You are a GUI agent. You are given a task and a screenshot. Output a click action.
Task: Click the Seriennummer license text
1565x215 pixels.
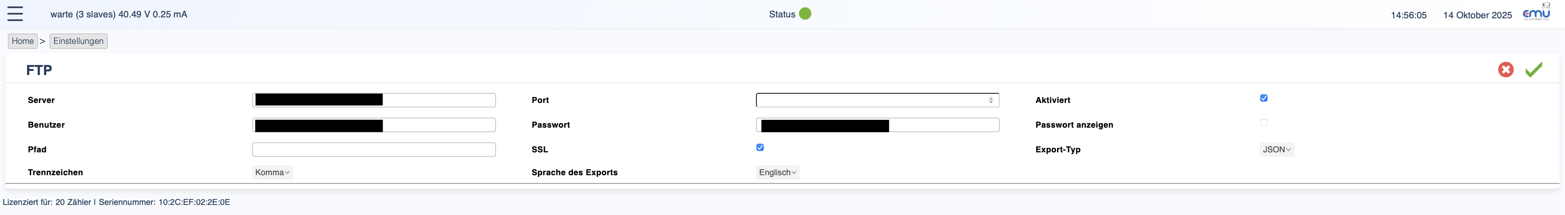pos(164,202)
